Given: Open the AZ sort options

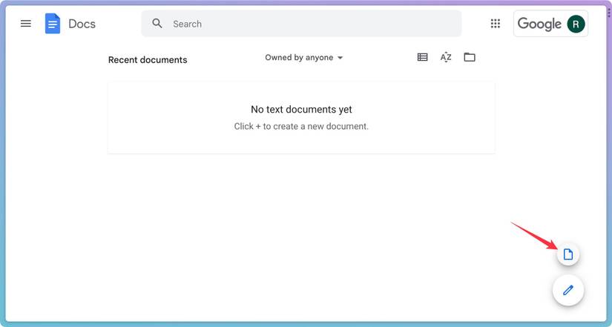Looking at the screenshot, I should coord(446,57).
